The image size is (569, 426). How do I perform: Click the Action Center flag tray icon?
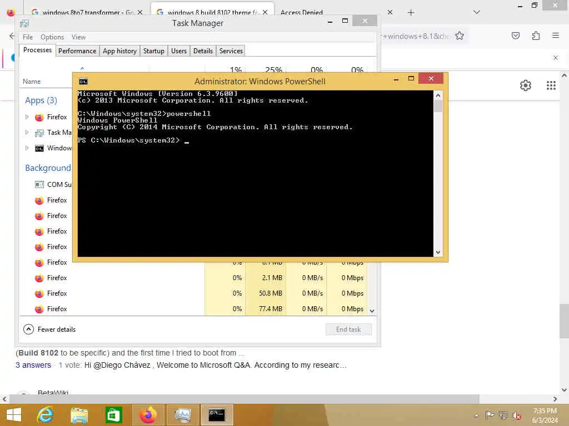coord(490,415)
